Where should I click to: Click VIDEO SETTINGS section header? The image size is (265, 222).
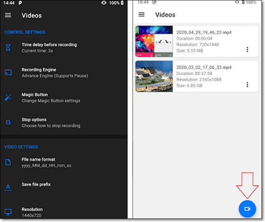click(x=21, y=147)
